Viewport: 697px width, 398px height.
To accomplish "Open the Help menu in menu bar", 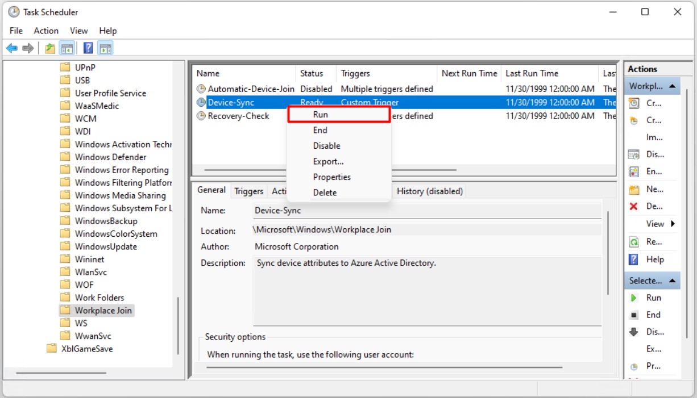I will [107, 31].
